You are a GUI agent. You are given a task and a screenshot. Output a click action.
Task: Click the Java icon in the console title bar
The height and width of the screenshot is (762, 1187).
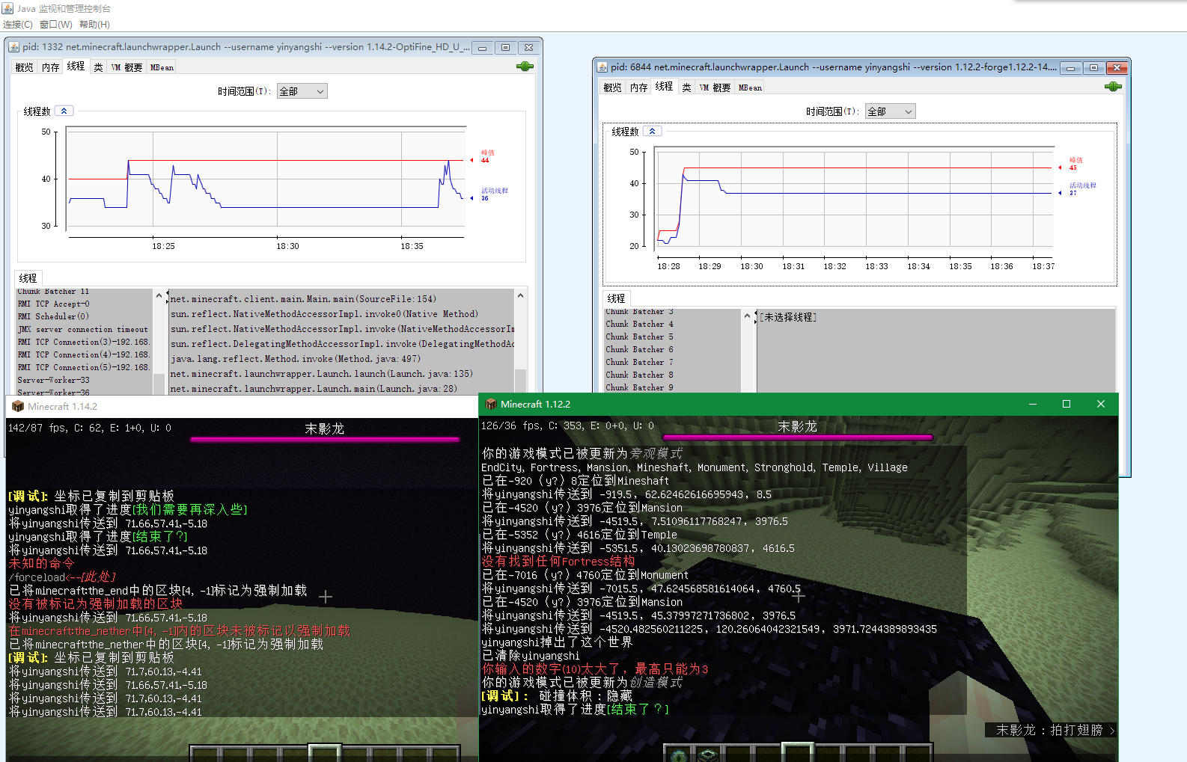[7, 8]
